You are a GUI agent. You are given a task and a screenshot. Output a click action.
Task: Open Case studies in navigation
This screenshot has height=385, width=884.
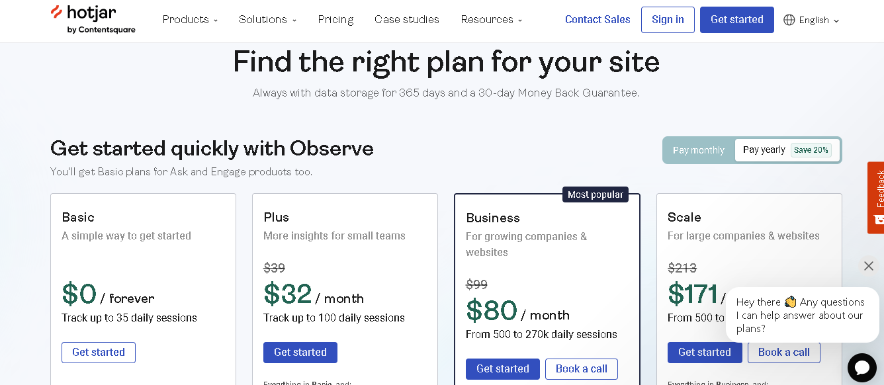click(x=407, y=19)
